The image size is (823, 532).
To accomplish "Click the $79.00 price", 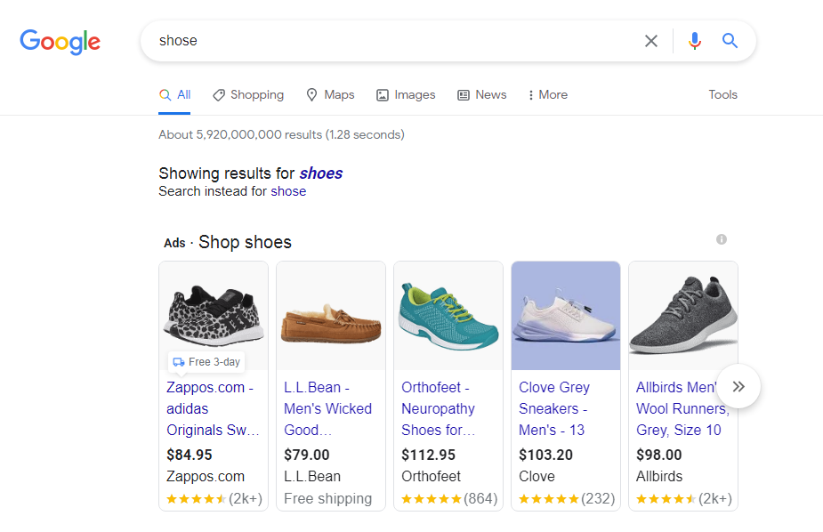I will (x=307, y=455).
